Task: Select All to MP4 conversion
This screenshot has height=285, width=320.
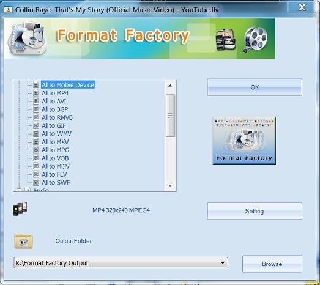Action: tap(55, 93)
